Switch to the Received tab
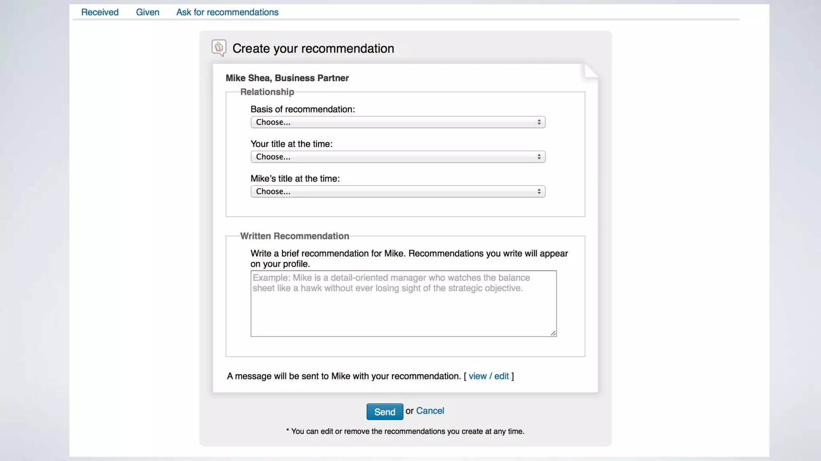 tap(100, 12)
